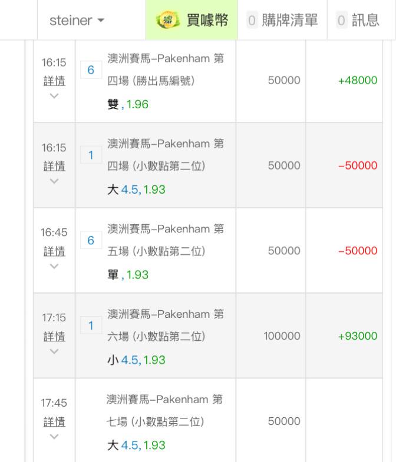
Task: Click the 購牌清單 count badge showing 0
Action: 252,21
